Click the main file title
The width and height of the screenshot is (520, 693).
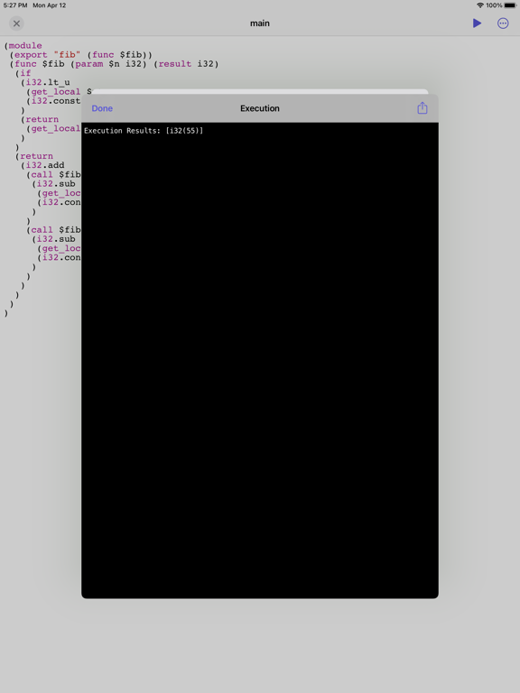(x=260, y=23)
